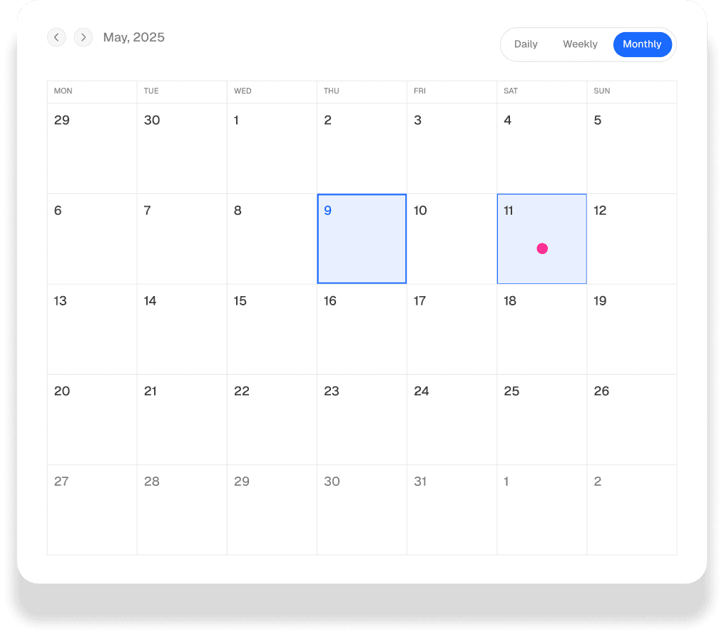Select May 6 in the calendar
The image size is (724, 635).
pos(91,238)
